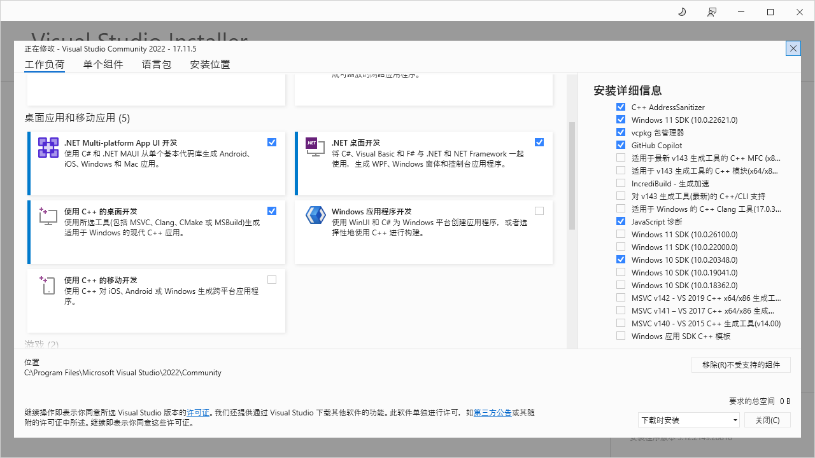Viewport: 815px width, 458px height.
Task: Check MSVC v141 – VS 2017 build tools
Action: click(x=621, y=310)
